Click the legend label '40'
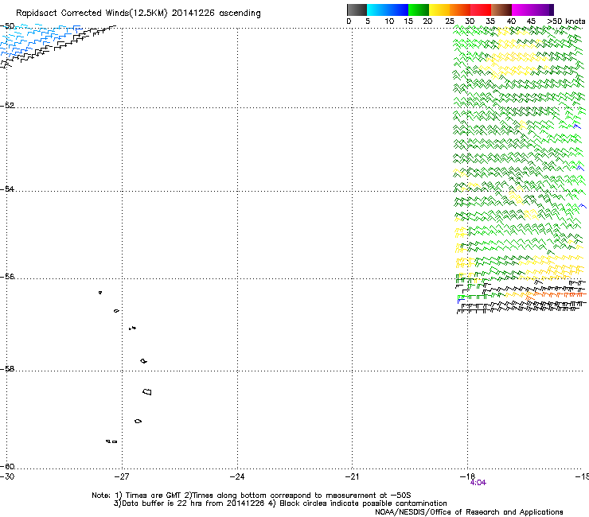Screen dimensions: 589x517 click(511, 21)
